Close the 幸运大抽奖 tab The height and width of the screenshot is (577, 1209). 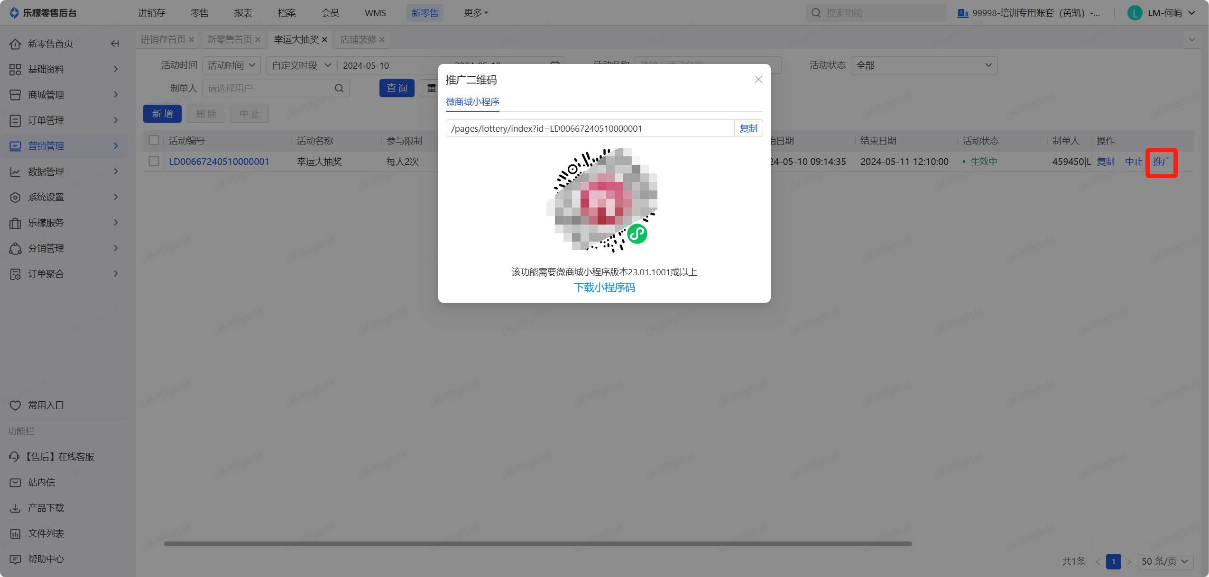(x=325, y=40)
